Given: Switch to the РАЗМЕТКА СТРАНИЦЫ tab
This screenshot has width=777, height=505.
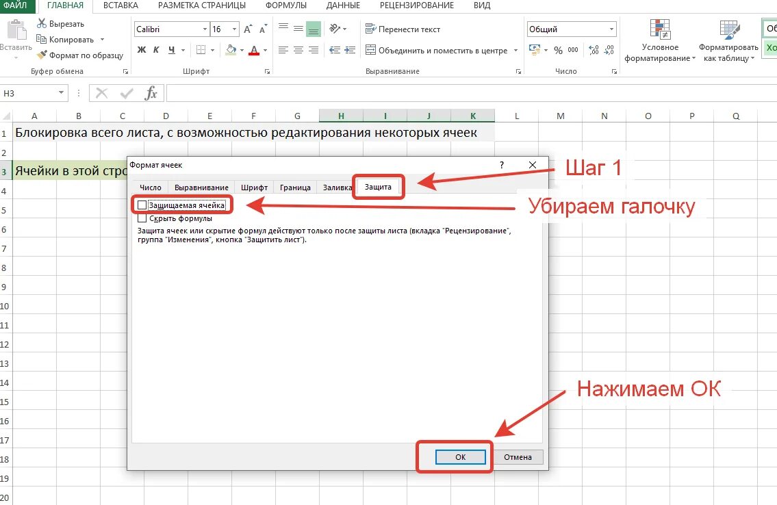Looking at the screenshot, I should coord(202,5).
